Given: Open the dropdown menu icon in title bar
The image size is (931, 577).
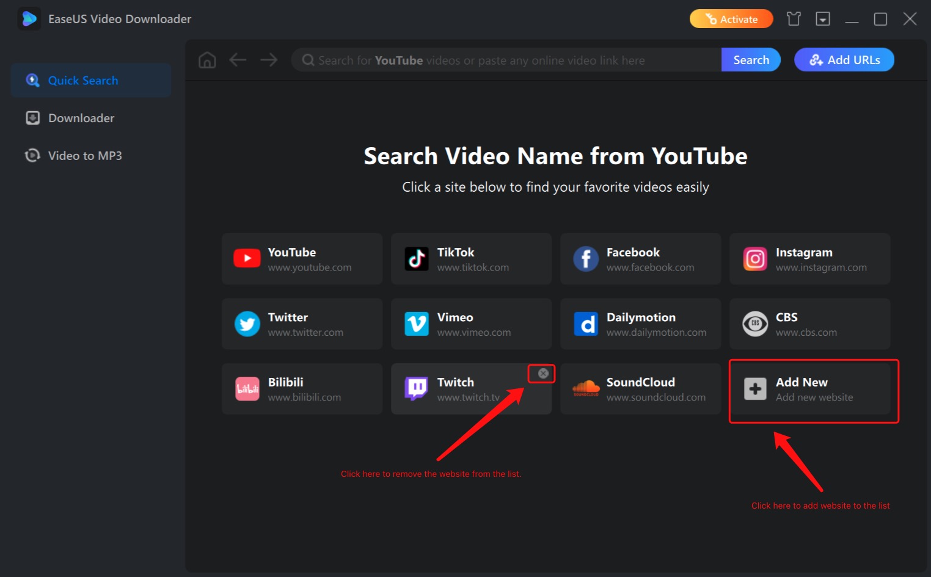Looking at the screenshot, I should point(823,19).
